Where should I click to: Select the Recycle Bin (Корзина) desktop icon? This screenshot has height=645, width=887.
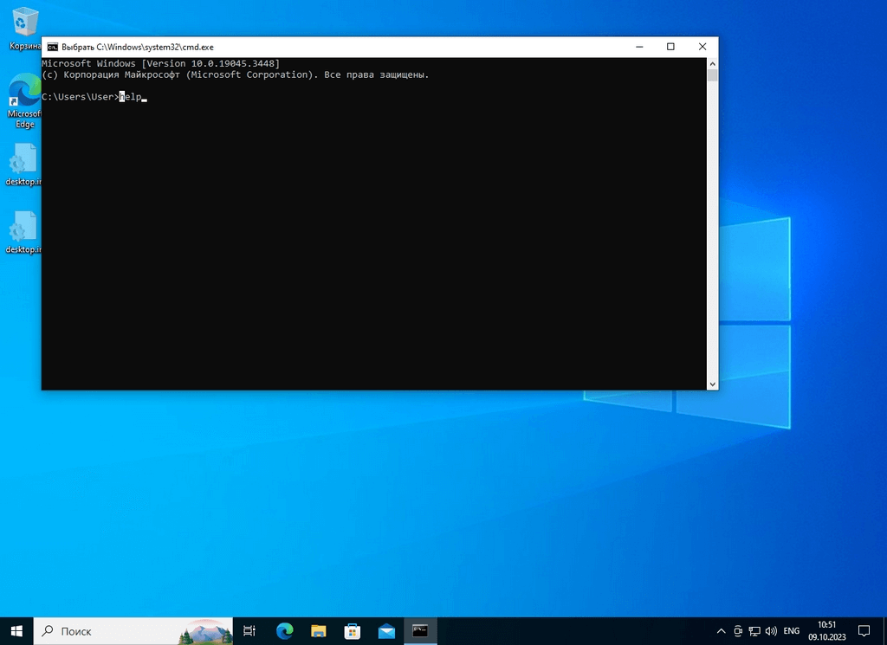pos(25,29)
